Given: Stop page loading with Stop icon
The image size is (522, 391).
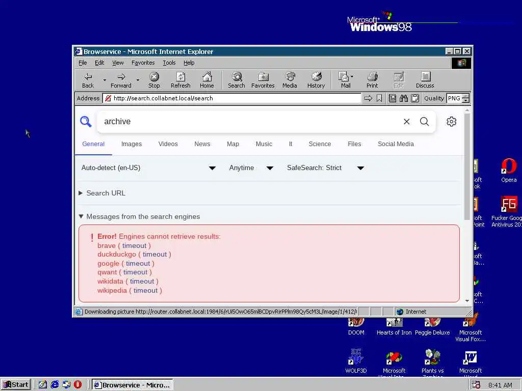Looking at the screenshot, I should [x=154, y=80].
